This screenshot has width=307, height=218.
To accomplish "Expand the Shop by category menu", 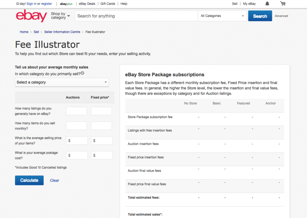I will tap(60, 16).
